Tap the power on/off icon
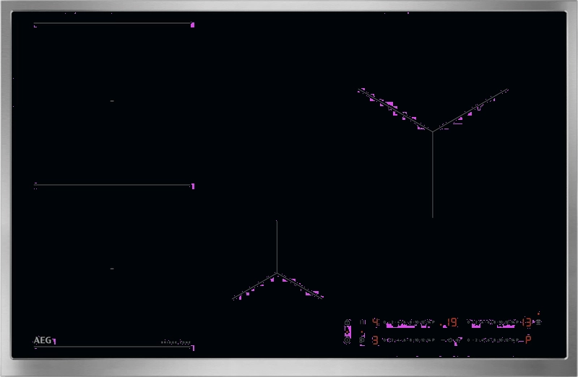 [x=348, y=340]
